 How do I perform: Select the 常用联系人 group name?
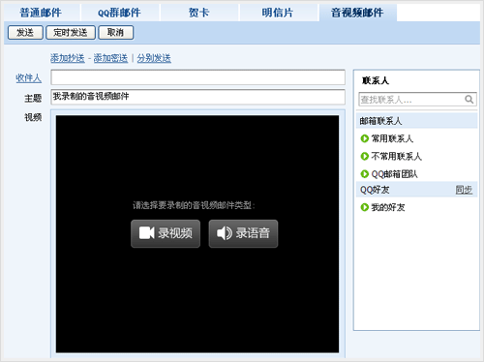[x=392, y=138]
